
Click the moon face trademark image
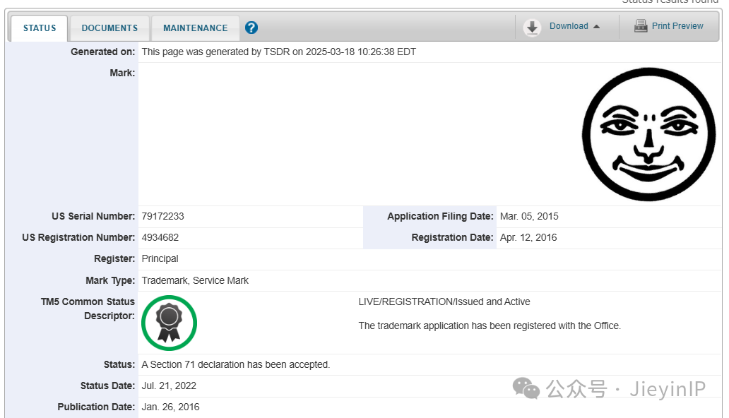648,134
